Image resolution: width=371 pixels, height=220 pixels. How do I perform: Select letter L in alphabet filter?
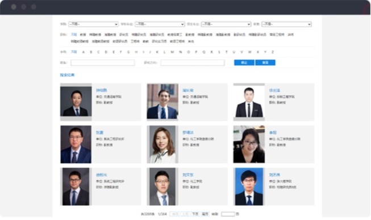point(164,52)
